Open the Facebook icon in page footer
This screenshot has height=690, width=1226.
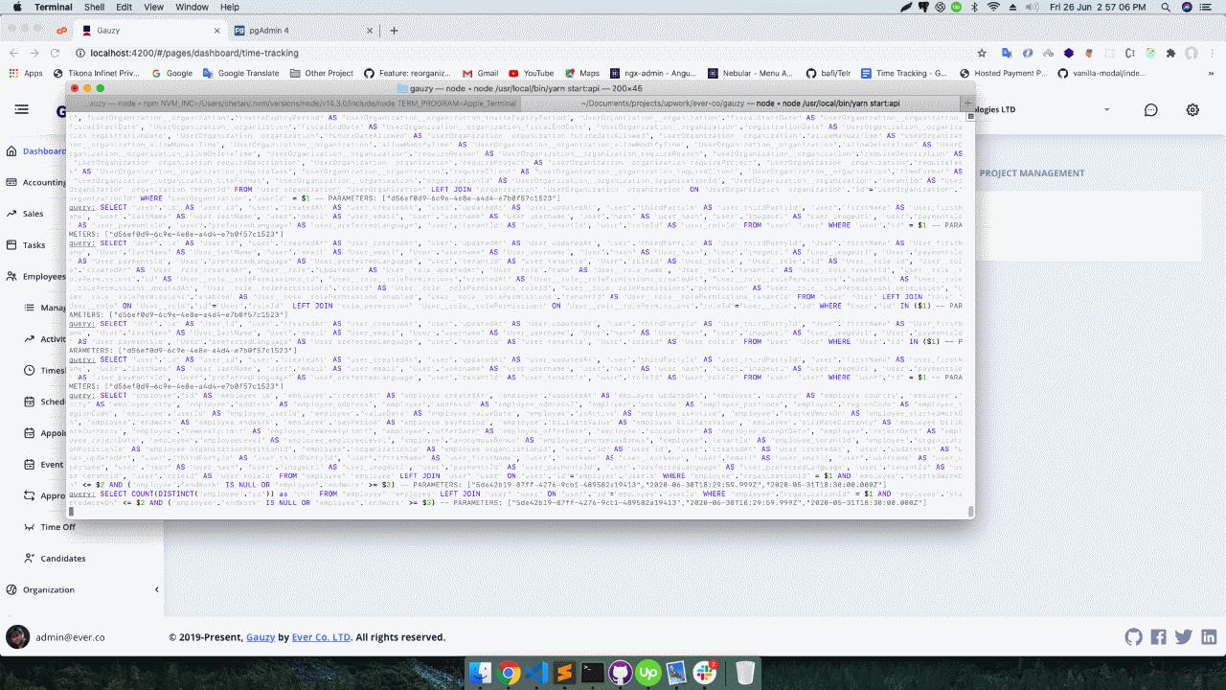[x=1158, y=637]
